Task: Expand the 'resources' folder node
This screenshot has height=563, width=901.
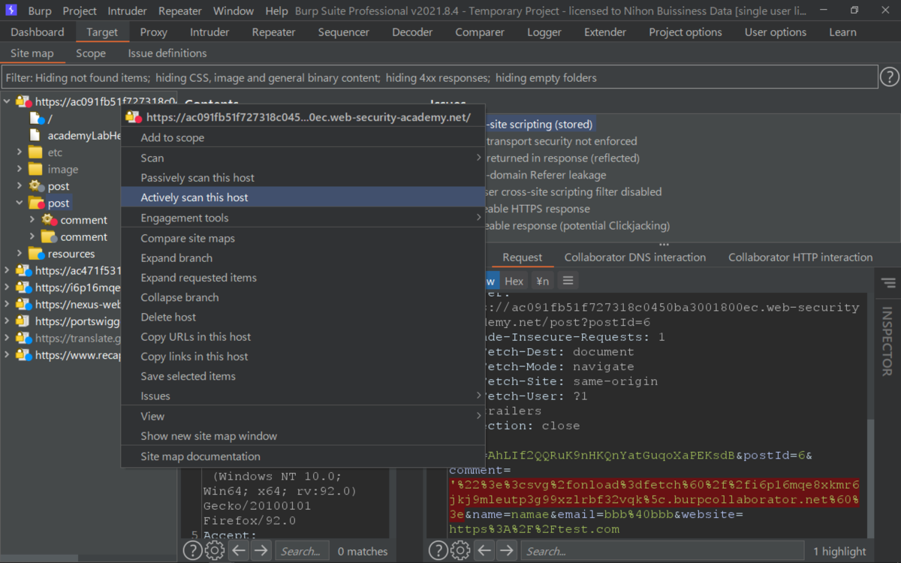Action: pos(20,254)
